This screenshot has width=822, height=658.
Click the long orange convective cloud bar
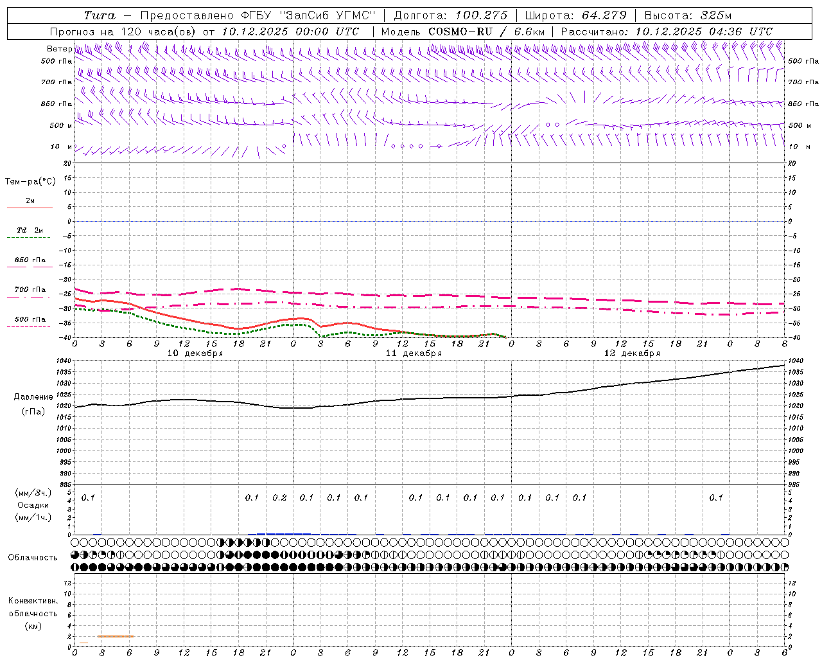(x=116, y=636)
